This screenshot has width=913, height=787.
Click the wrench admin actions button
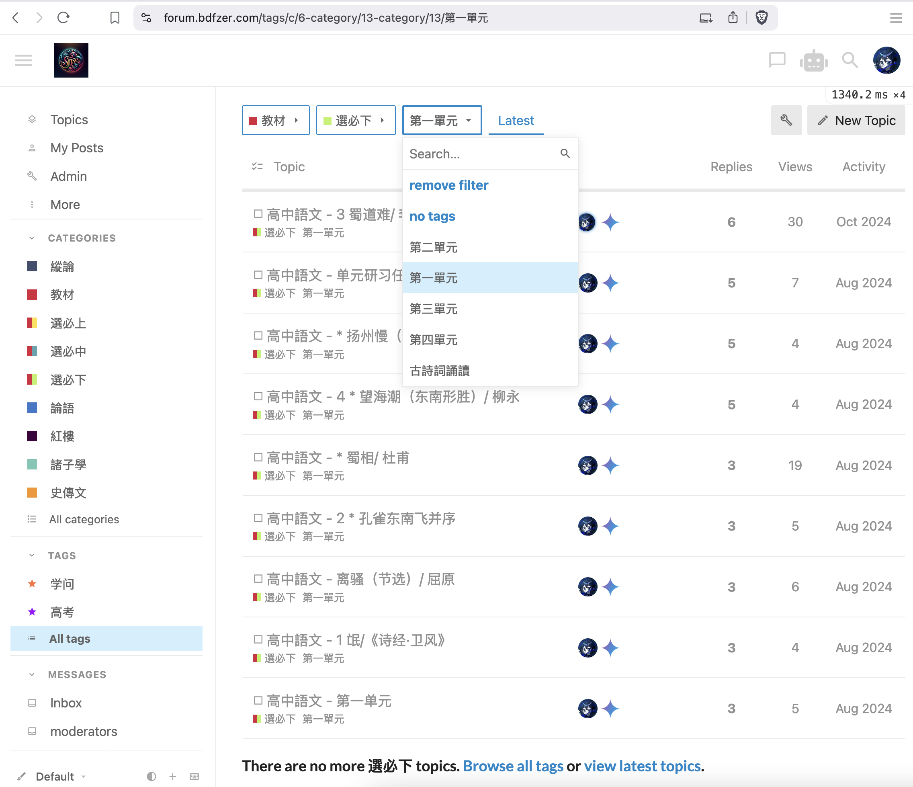point(786,120)
